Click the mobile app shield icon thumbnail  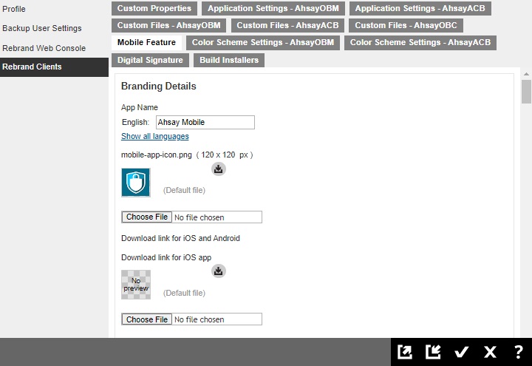click(136, 183)
